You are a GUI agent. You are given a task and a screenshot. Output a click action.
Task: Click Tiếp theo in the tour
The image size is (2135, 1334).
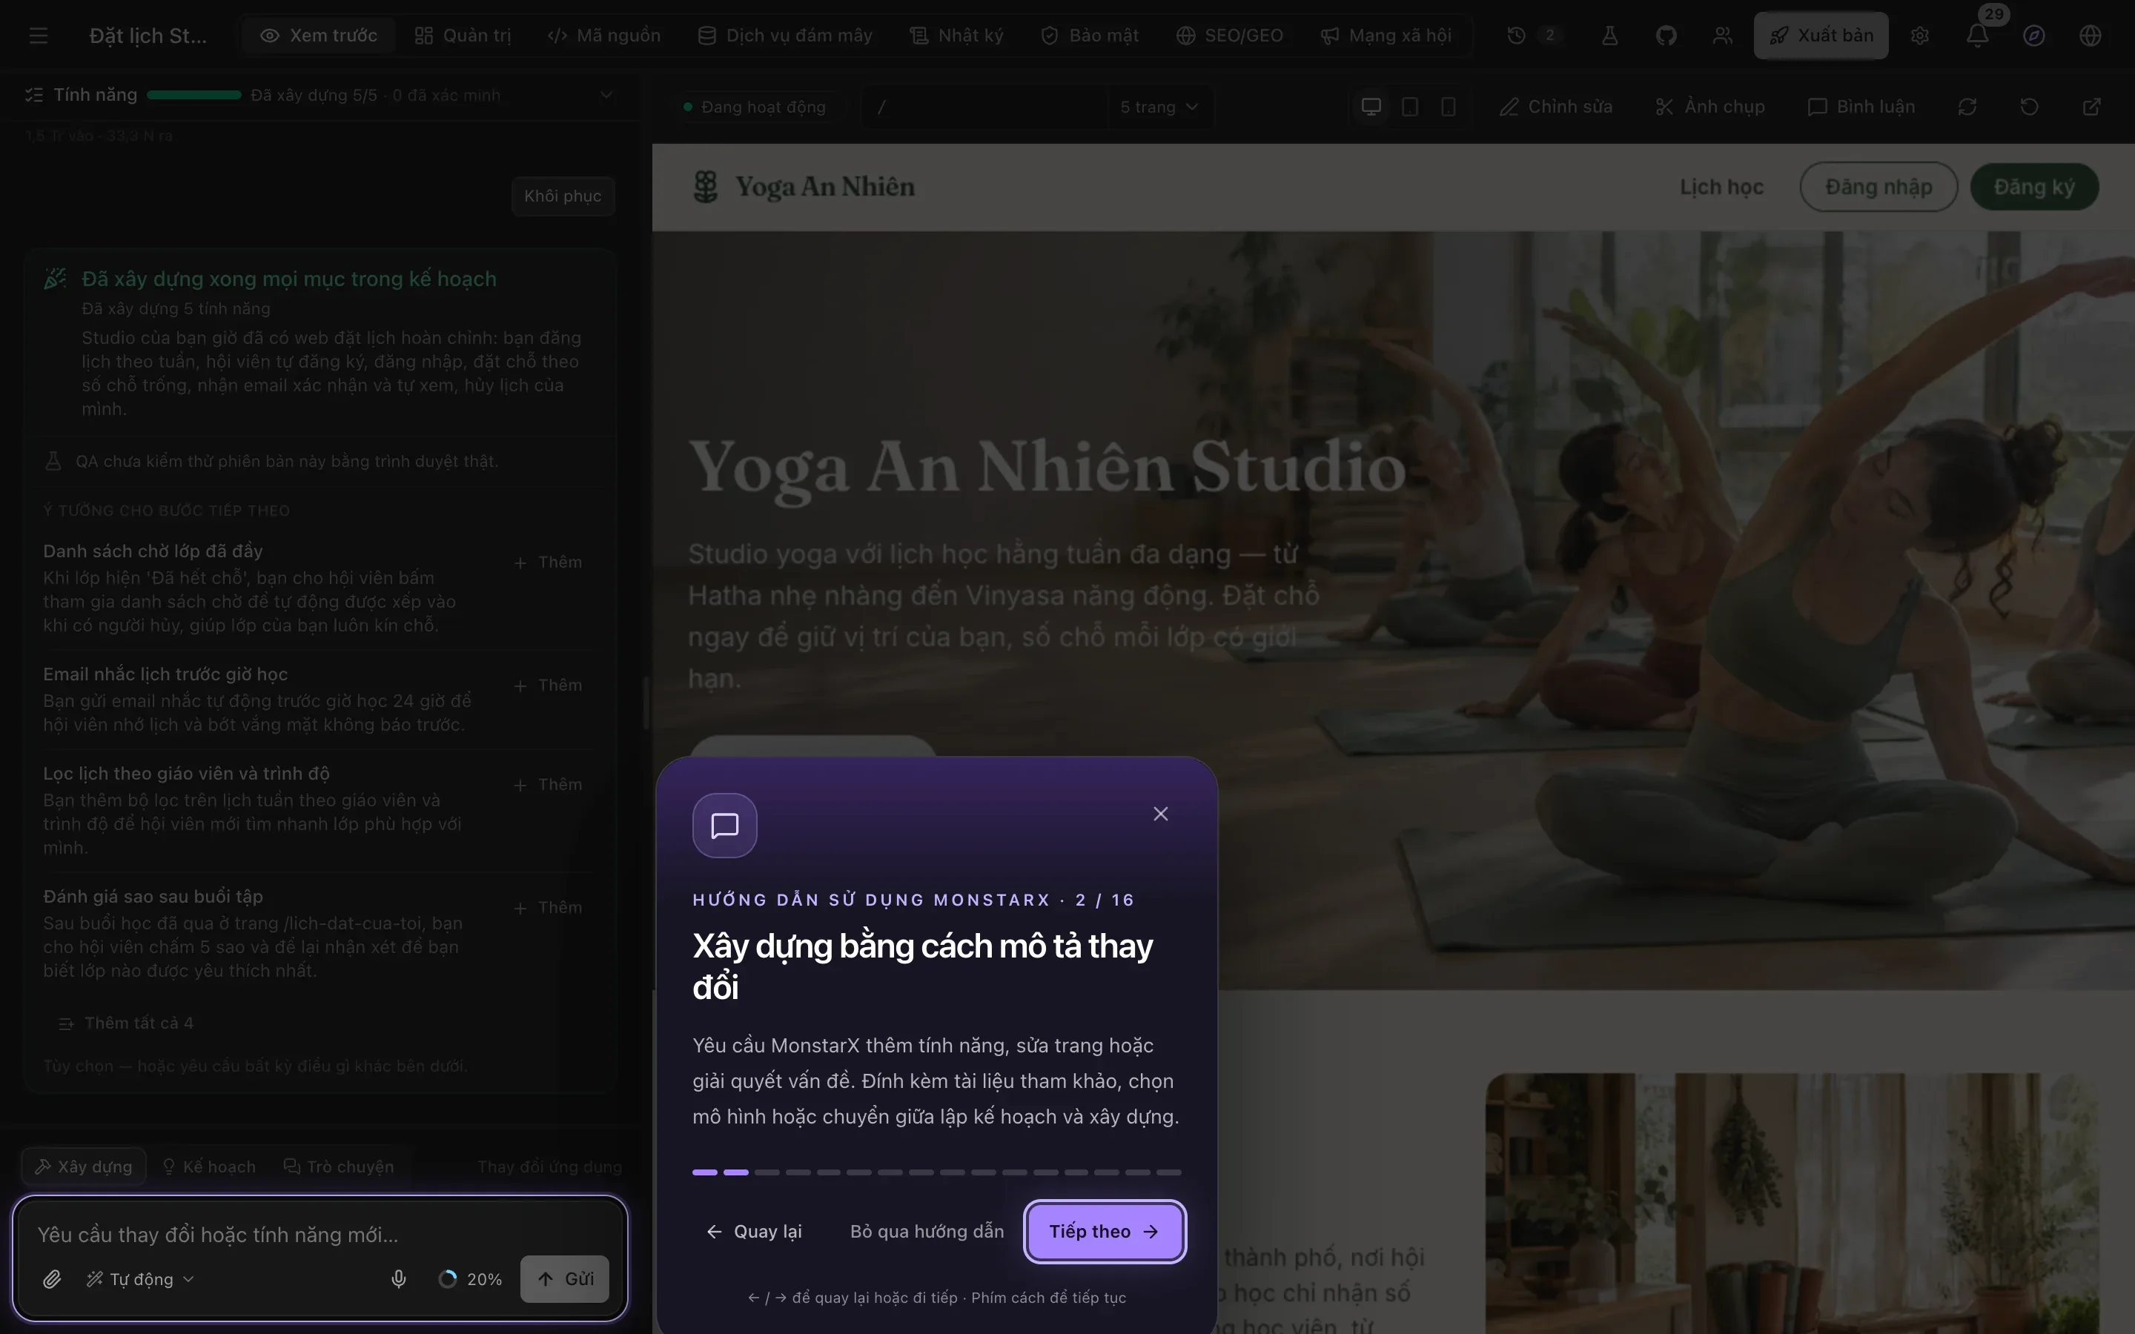click(1105, 1231)
